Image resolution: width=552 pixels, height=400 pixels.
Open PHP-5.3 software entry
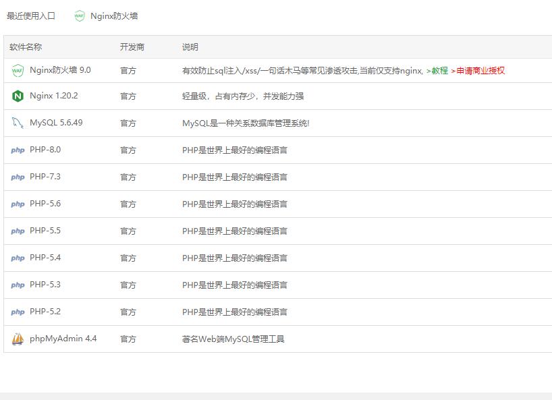(x=45, y=285)
